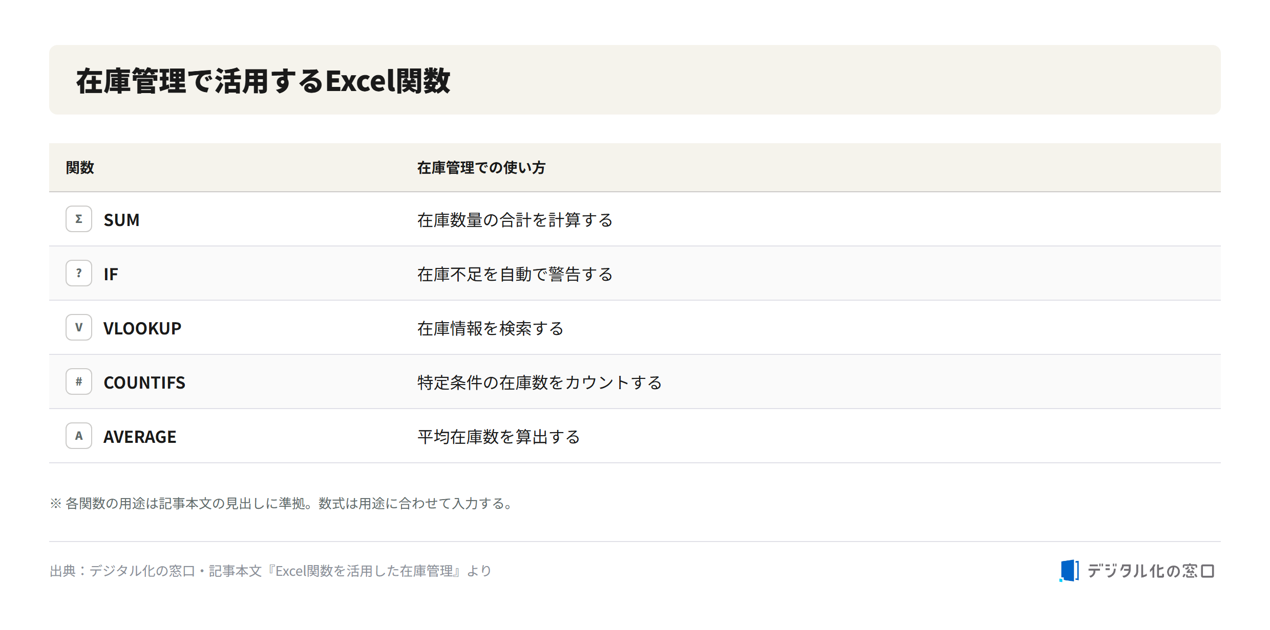Screen dimensions: 1270x630
Task: Click the V icon beside VLOOKUP
Action: point(79,327)
